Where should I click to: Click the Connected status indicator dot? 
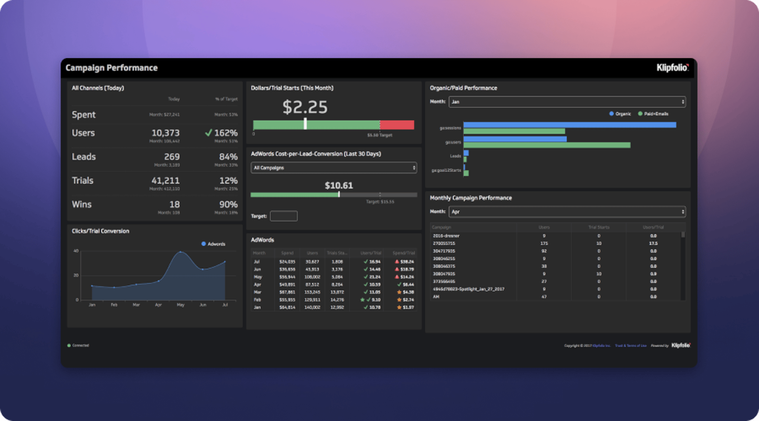[x=70, y=345]
